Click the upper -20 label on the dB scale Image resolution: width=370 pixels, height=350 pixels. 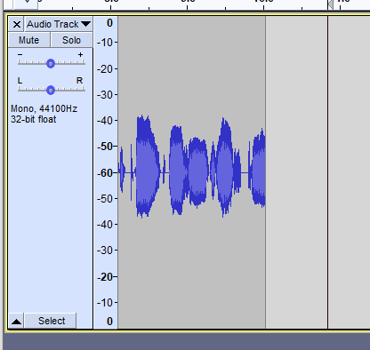(x=105, y=69)
